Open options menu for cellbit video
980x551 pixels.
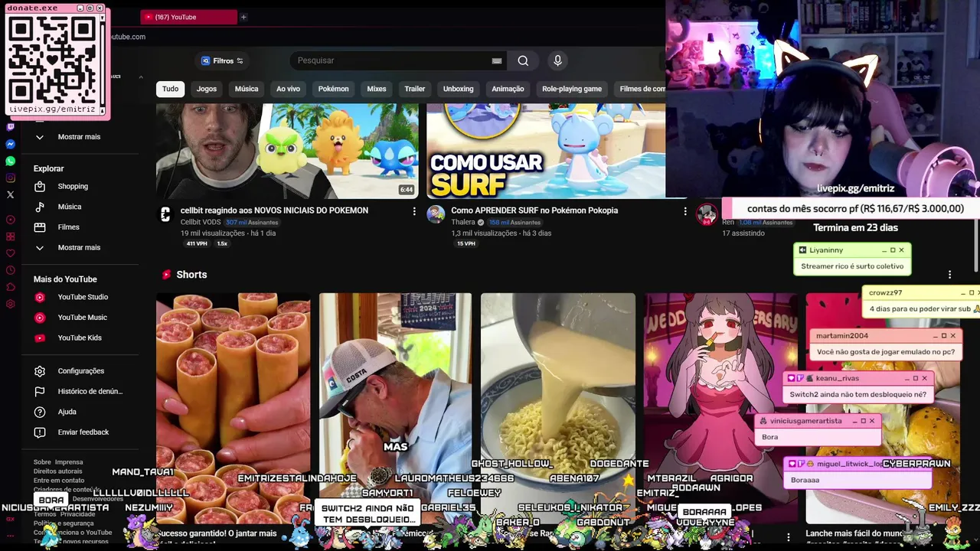tap(414, 211)
